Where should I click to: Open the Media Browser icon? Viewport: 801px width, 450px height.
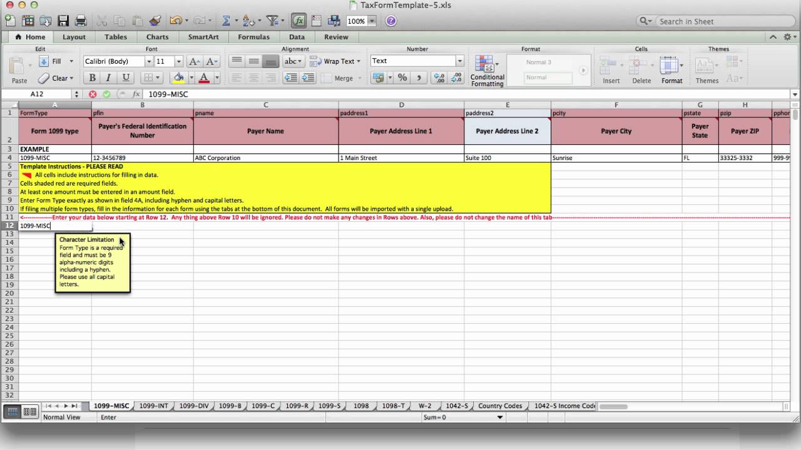(x=334, y=21)
